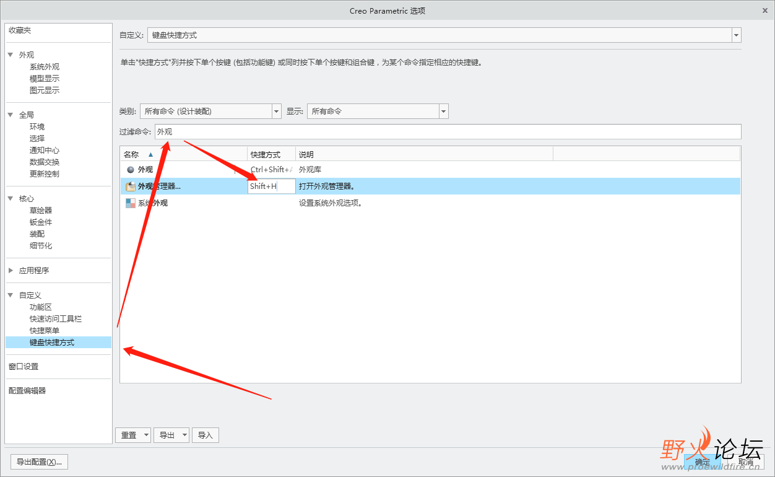Open 快捷菜单 customization page
775x477 pixels.
coord(45,331)
